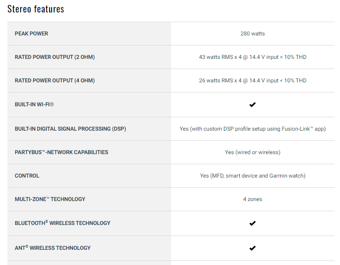Select the ANT Wireless Technology label
Viewport: 340px width, 265px height.
[53, 248]
